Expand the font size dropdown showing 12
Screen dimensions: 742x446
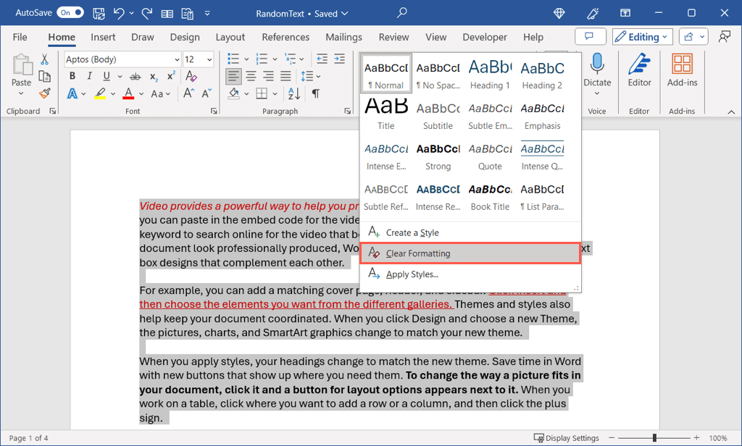209,59
